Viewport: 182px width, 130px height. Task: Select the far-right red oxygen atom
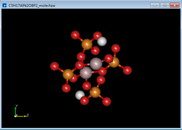click(x=127, y=70)
